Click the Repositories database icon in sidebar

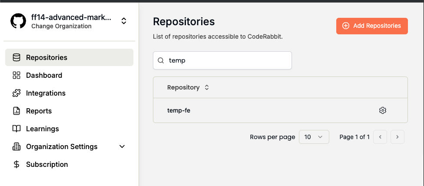coord(17,57)
